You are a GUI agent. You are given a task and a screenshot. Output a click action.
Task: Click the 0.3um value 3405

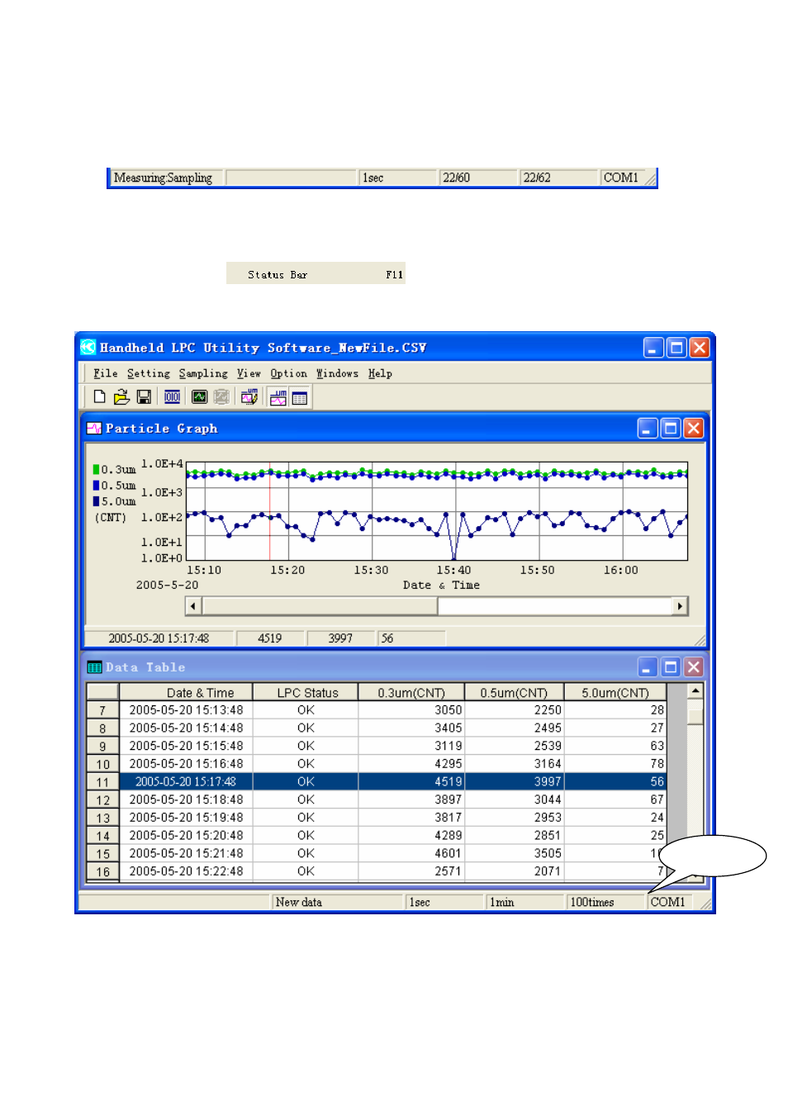pos(411,728)
